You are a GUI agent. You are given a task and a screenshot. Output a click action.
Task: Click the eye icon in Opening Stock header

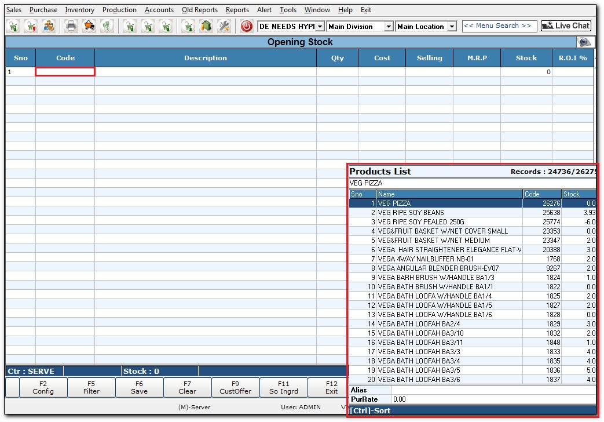point(584,42)
